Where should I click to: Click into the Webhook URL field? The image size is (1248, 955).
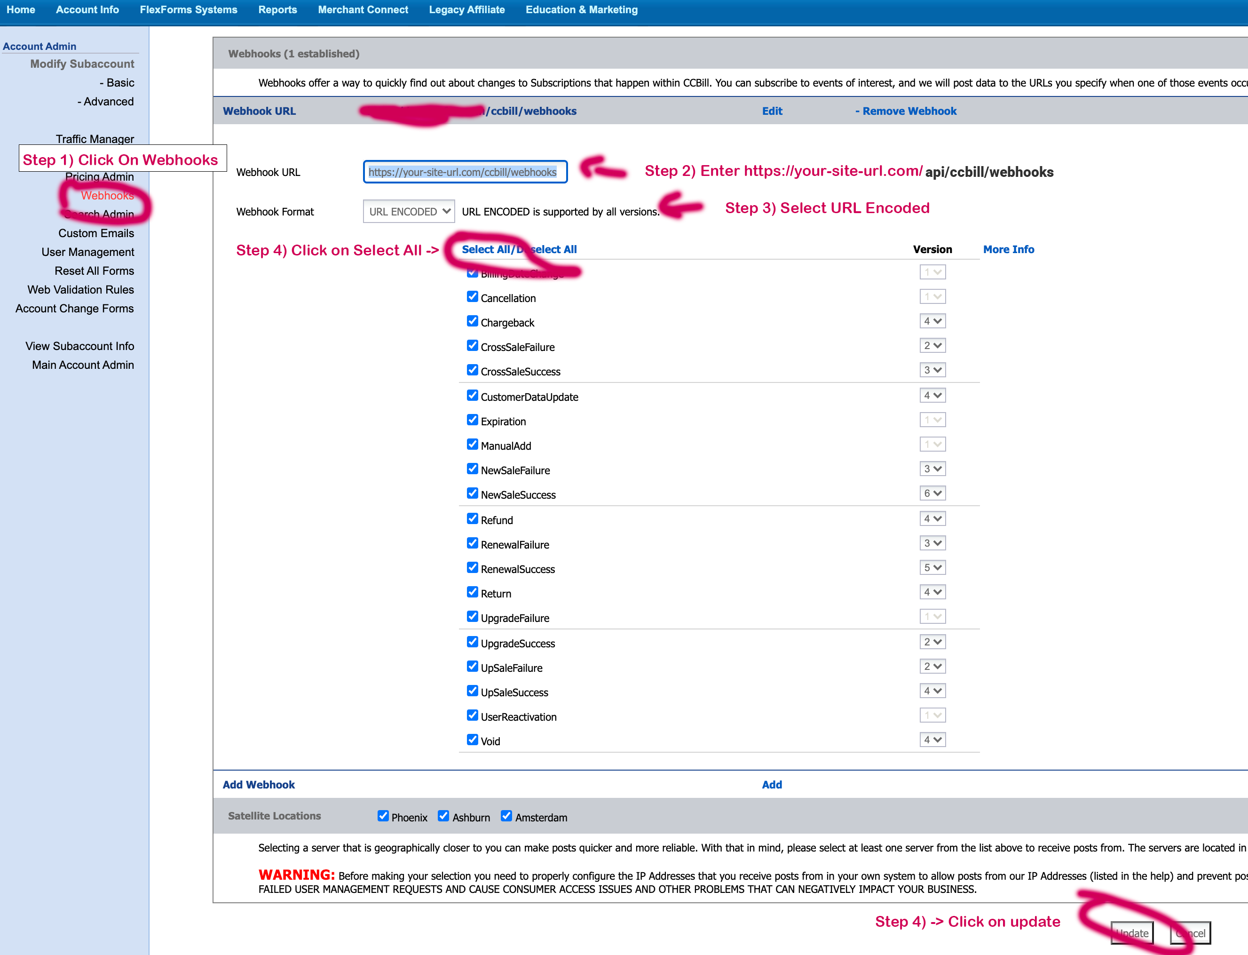coord(465,172)
